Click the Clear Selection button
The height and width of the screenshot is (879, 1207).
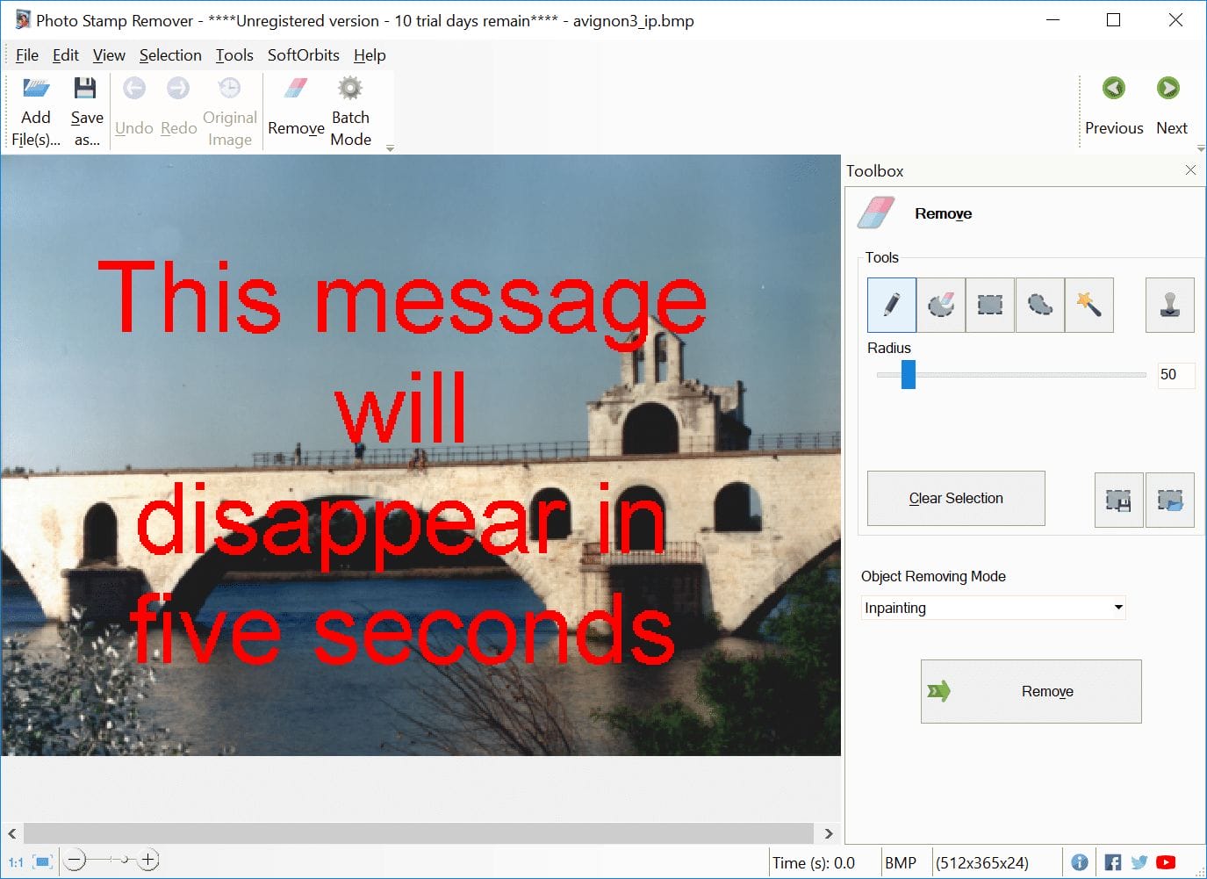[x=956, y=498]
